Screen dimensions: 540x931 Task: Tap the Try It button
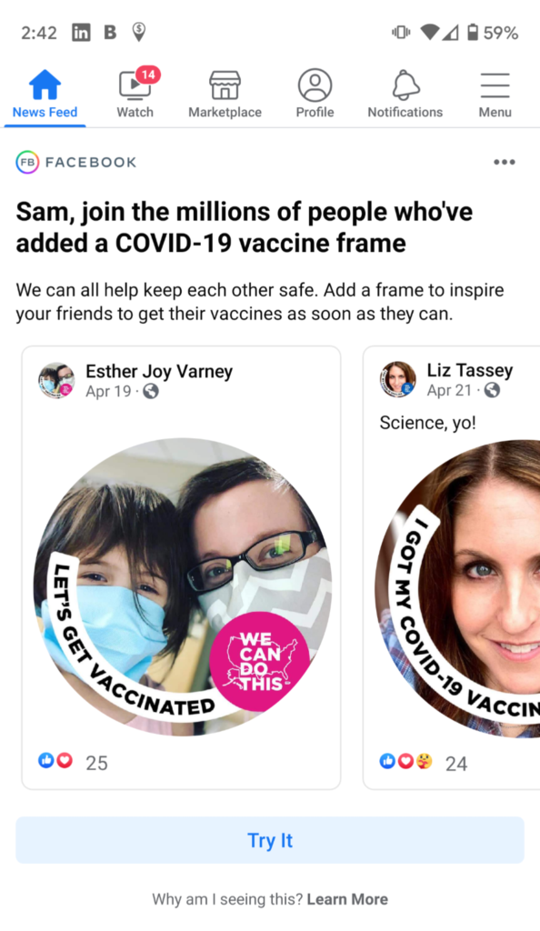(270, 840)
